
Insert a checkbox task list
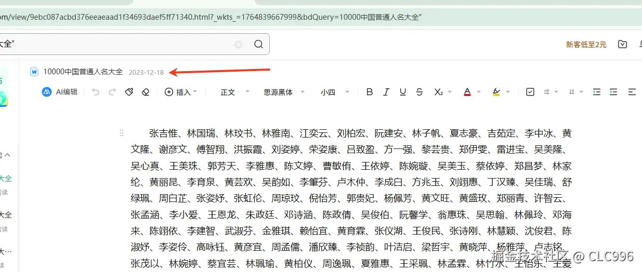[530, 92]
